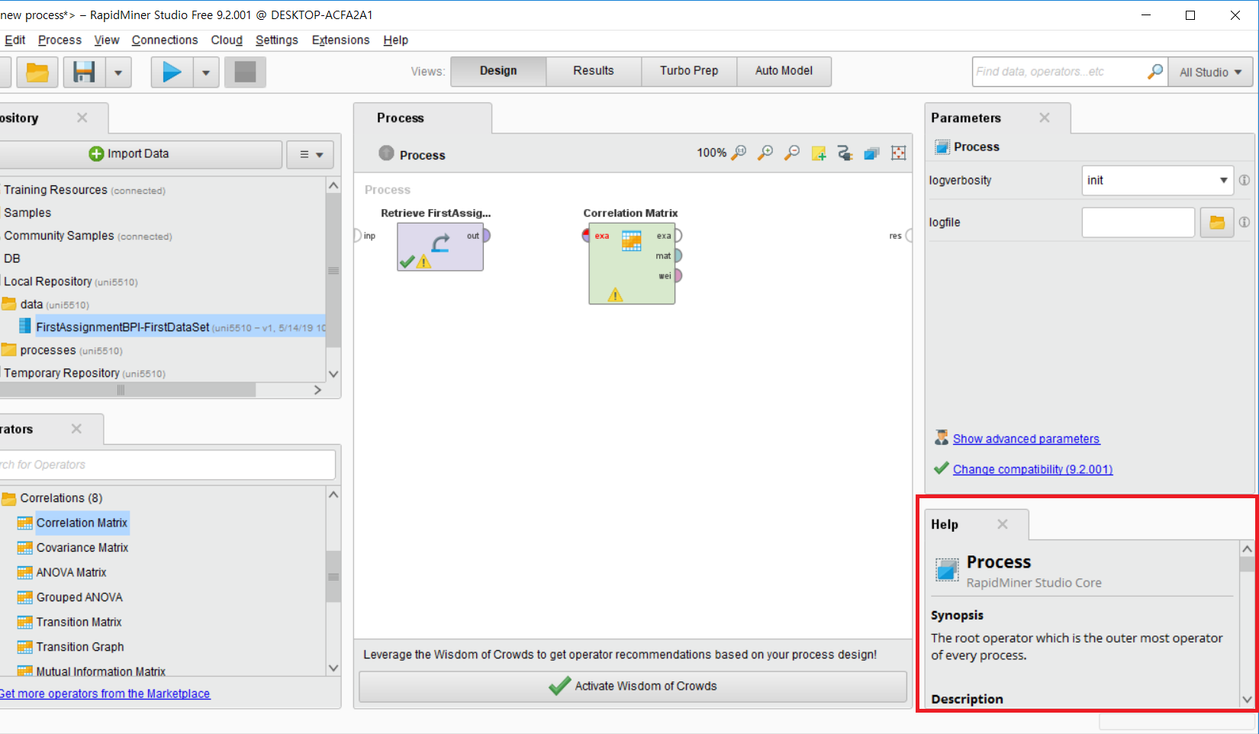Click the show operator order layers icon
The width and height of the screenshot is (1259, 734).
871,153
